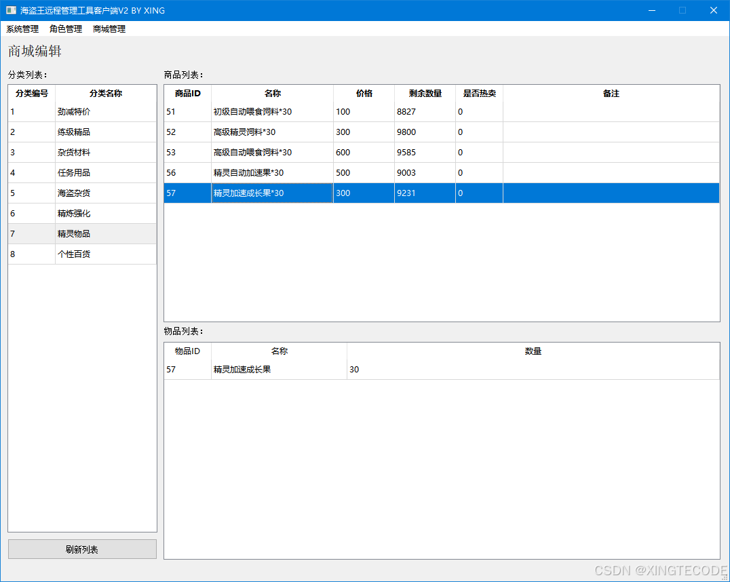The image size is (730, 582).
Task: Click the 分类名称 column header
Action: pyautogui.click(x=106, y=94)
